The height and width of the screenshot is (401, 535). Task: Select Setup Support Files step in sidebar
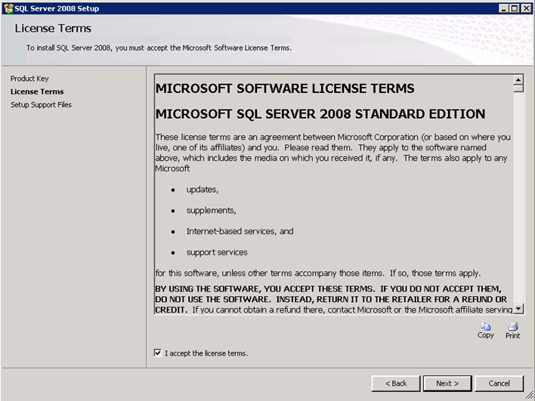(41, 105)
